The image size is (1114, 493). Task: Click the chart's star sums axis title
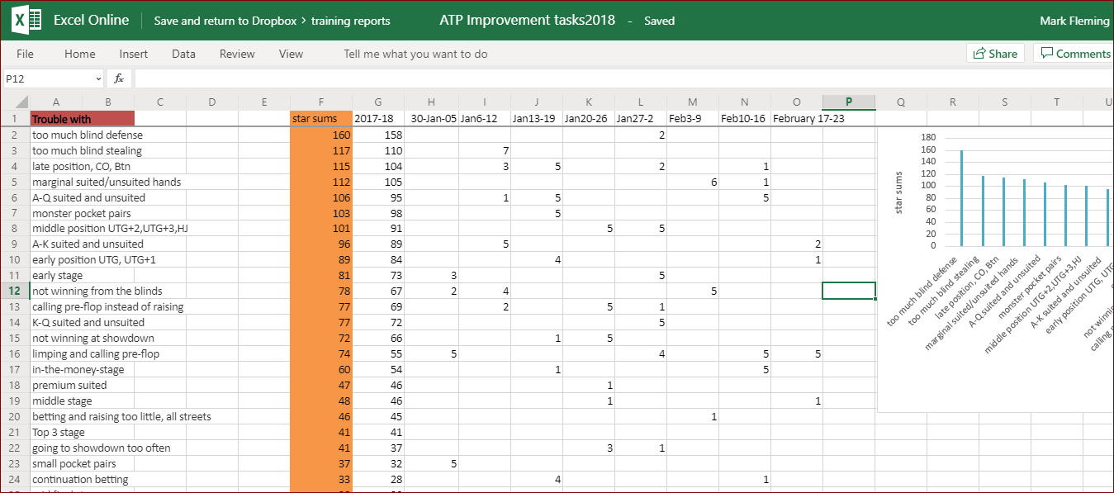pos(899,192)
